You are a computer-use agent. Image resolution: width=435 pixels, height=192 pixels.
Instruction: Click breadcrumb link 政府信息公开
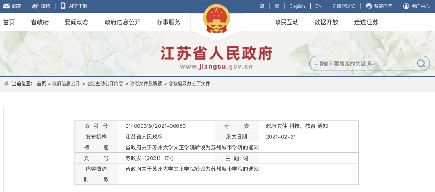pyautogui.click(x=66, y=83)
